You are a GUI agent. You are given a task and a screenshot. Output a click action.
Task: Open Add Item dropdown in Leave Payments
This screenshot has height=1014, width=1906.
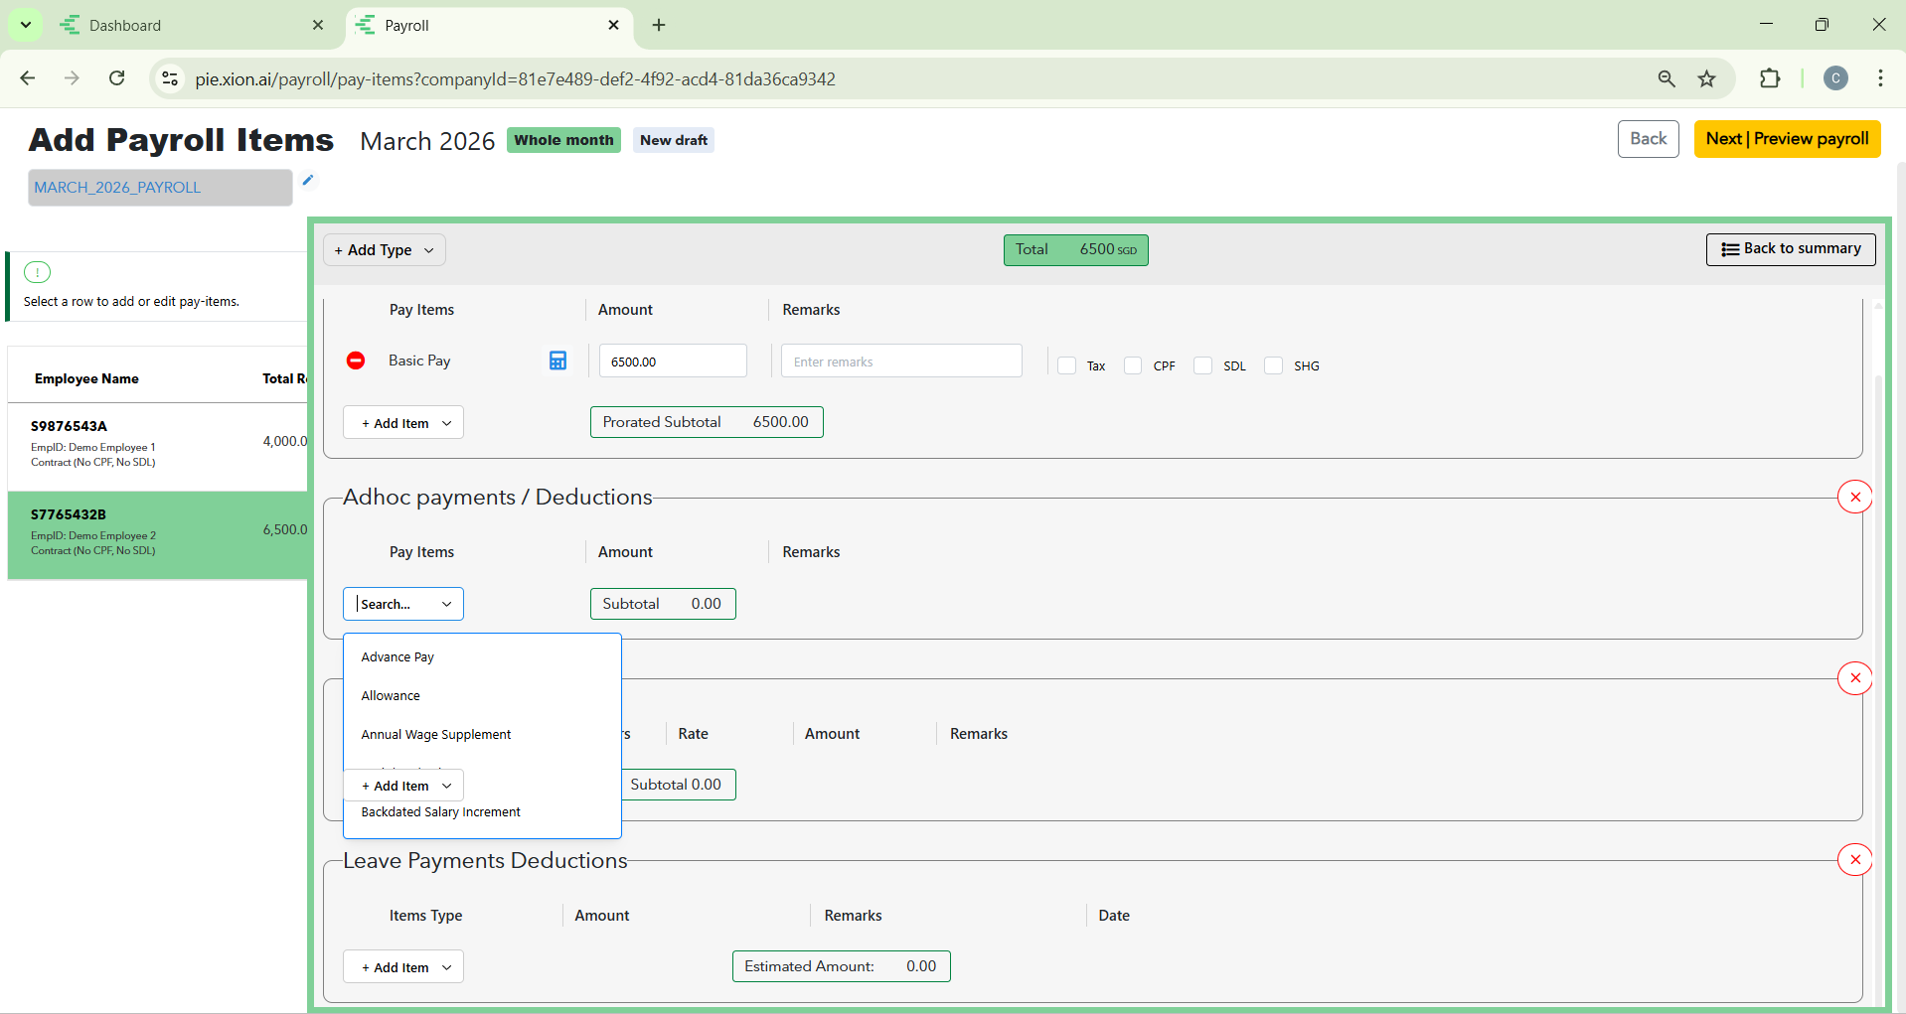pos(403,967)
